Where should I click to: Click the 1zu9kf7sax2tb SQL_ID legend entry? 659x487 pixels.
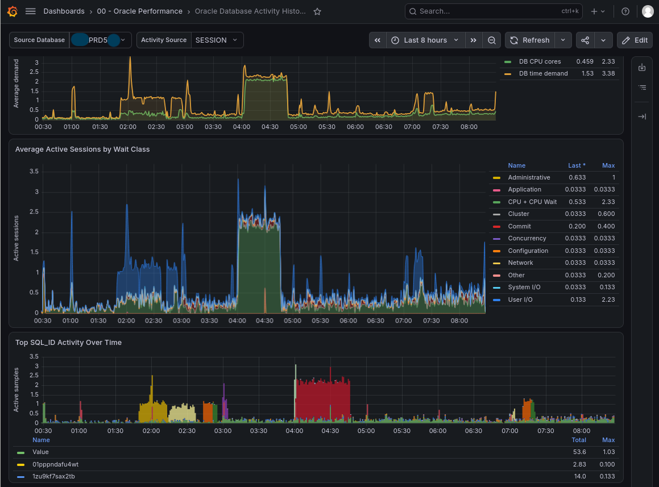tap(53, 477)
